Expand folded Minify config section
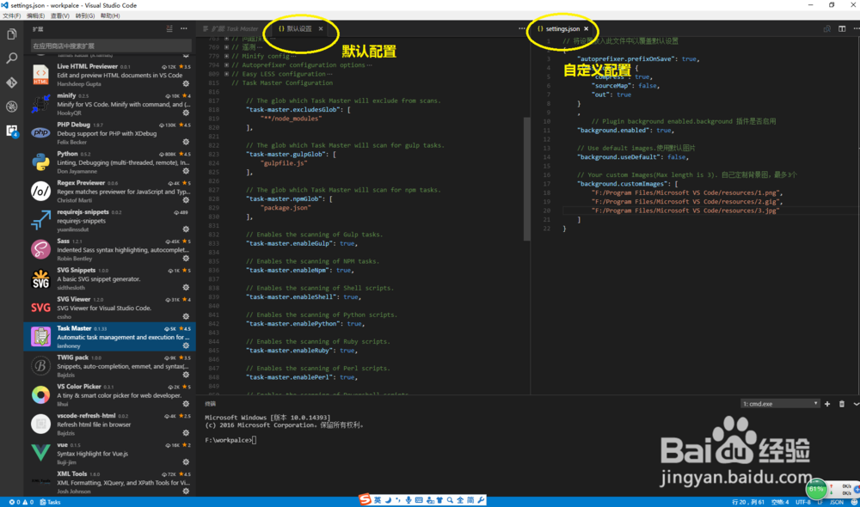 pos(226,56)
